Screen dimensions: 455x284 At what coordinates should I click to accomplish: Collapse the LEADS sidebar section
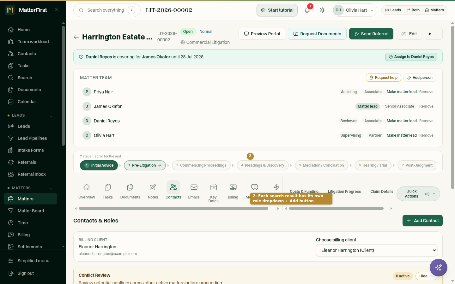[x=31, y=115]
